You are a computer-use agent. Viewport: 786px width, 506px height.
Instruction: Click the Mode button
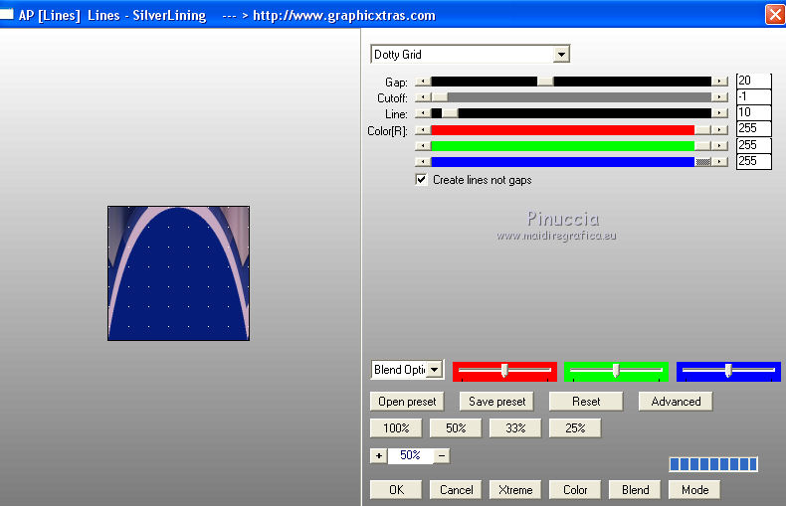tap(694, 490)
